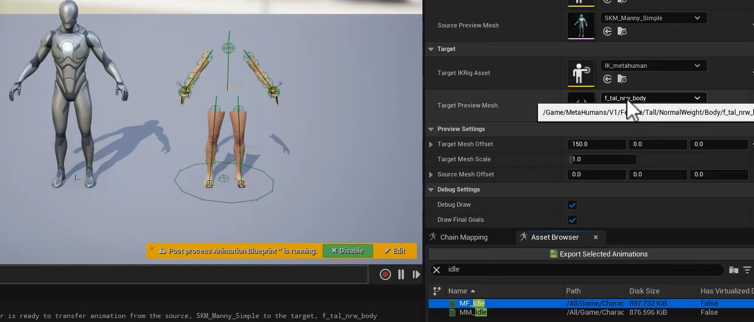Viewport: 754px width, 322px height.
Task: Expand the Source Mesh Offset vector row
Action: [x=431, y=175]
